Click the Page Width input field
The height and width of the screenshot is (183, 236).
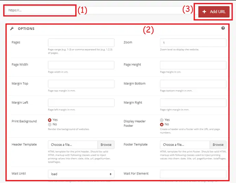tap(81, 65)
